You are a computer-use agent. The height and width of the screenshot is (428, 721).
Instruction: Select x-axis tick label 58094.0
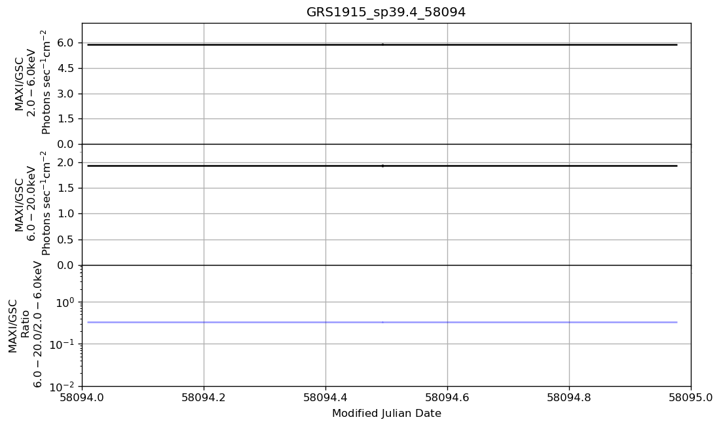(83, 397)
